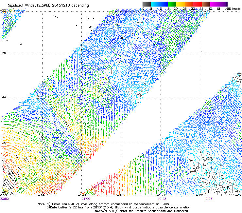Pick the brown 35-40 knots legend color
The image size is (242, 213).
click(206, 4)
